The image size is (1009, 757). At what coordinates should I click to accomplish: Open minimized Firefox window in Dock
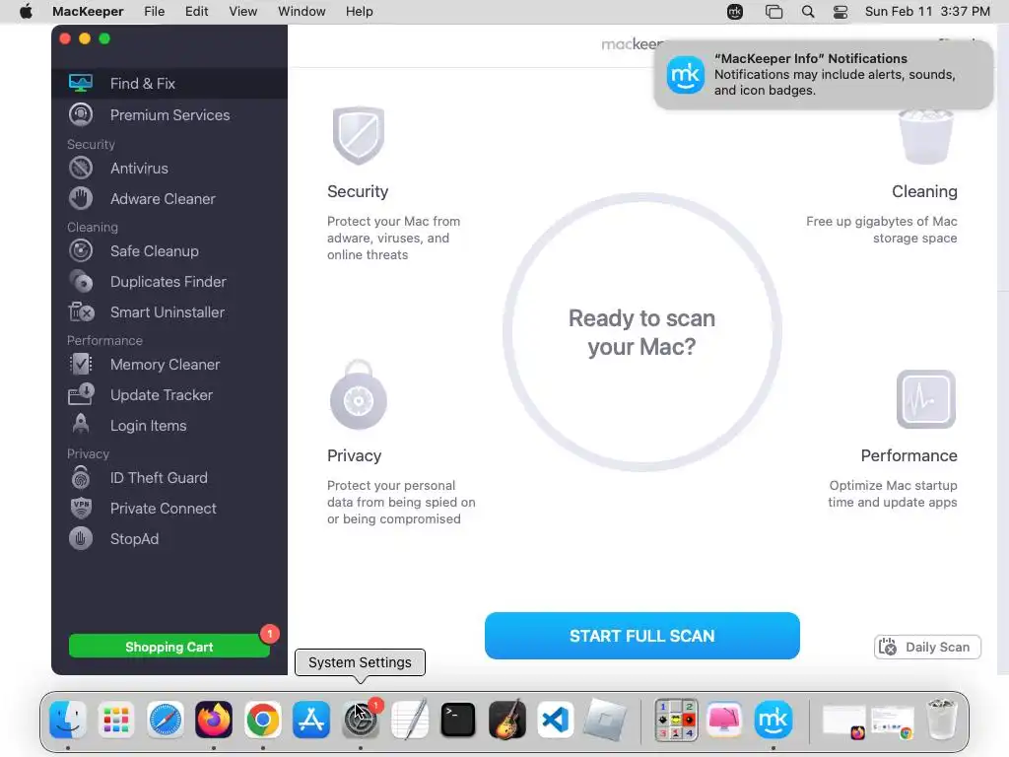(844, 722)
